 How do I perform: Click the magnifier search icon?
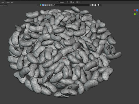pyautogui.click(x=54, y=5)
